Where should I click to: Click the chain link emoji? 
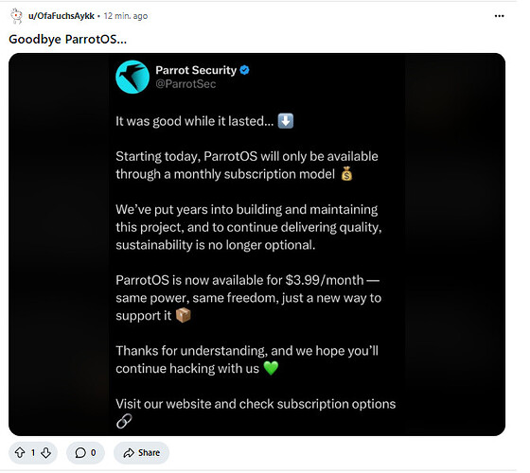coord(124,421)
